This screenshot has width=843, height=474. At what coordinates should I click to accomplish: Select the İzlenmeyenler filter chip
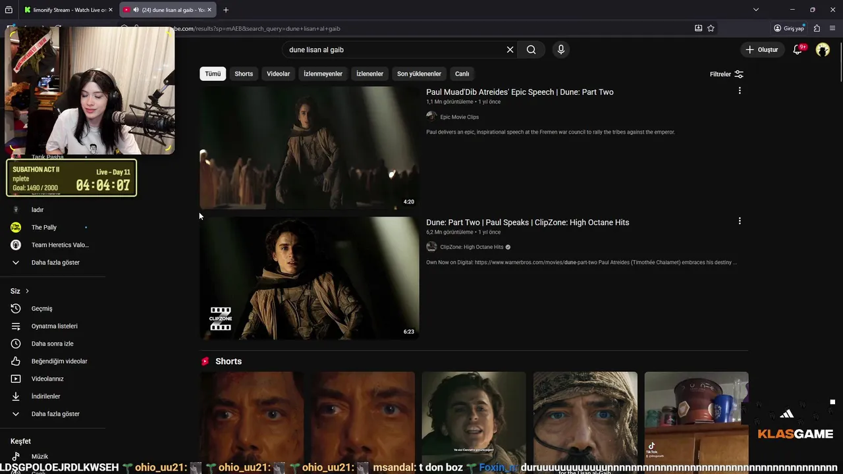pos(323,74)
